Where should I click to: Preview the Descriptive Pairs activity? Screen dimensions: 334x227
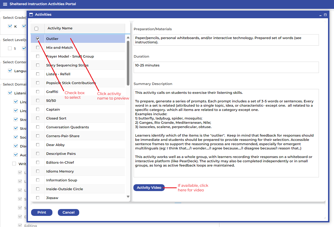(61, 154)
